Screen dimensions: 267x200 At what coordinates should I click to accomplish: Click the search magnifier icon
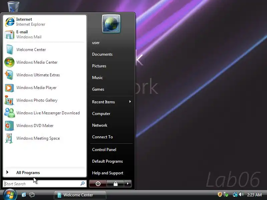[82, 184]
